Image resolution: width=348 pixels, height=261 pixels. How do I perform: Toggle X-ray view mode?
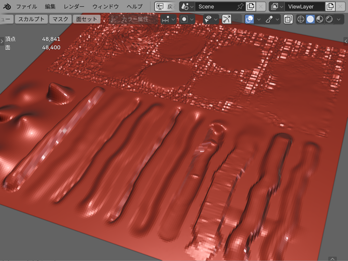(x=288, y=19)
